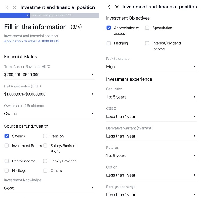Viewport: 201px width, 198px height.
Task: Click the Application Number AH00000035 link
Action: [32, 41]
